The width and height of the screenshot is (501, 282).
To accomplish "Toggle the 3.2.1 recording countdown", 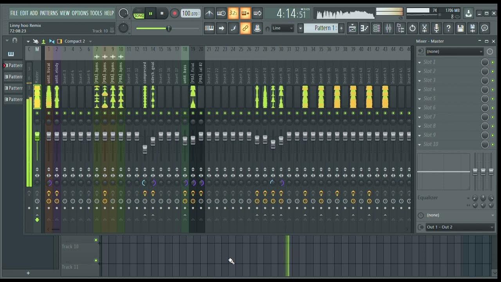I will coord(233,13).
